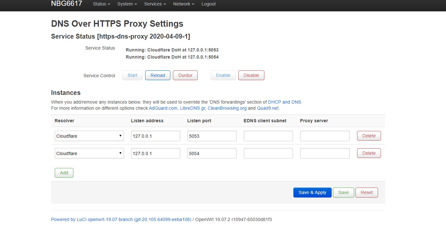Visit the AdGuard.com link
Viewport: 446px width, 231px height.
(x=163, y=108)
